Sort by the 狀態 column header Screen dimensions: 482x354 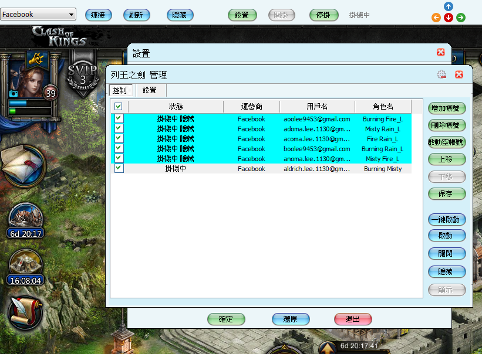[176, 107]
